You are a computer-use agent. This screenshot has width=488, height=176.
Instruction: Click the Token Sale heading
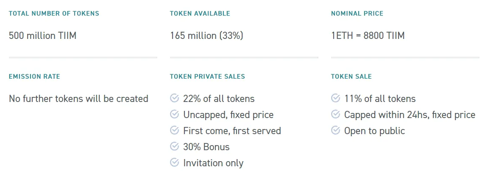351,76
